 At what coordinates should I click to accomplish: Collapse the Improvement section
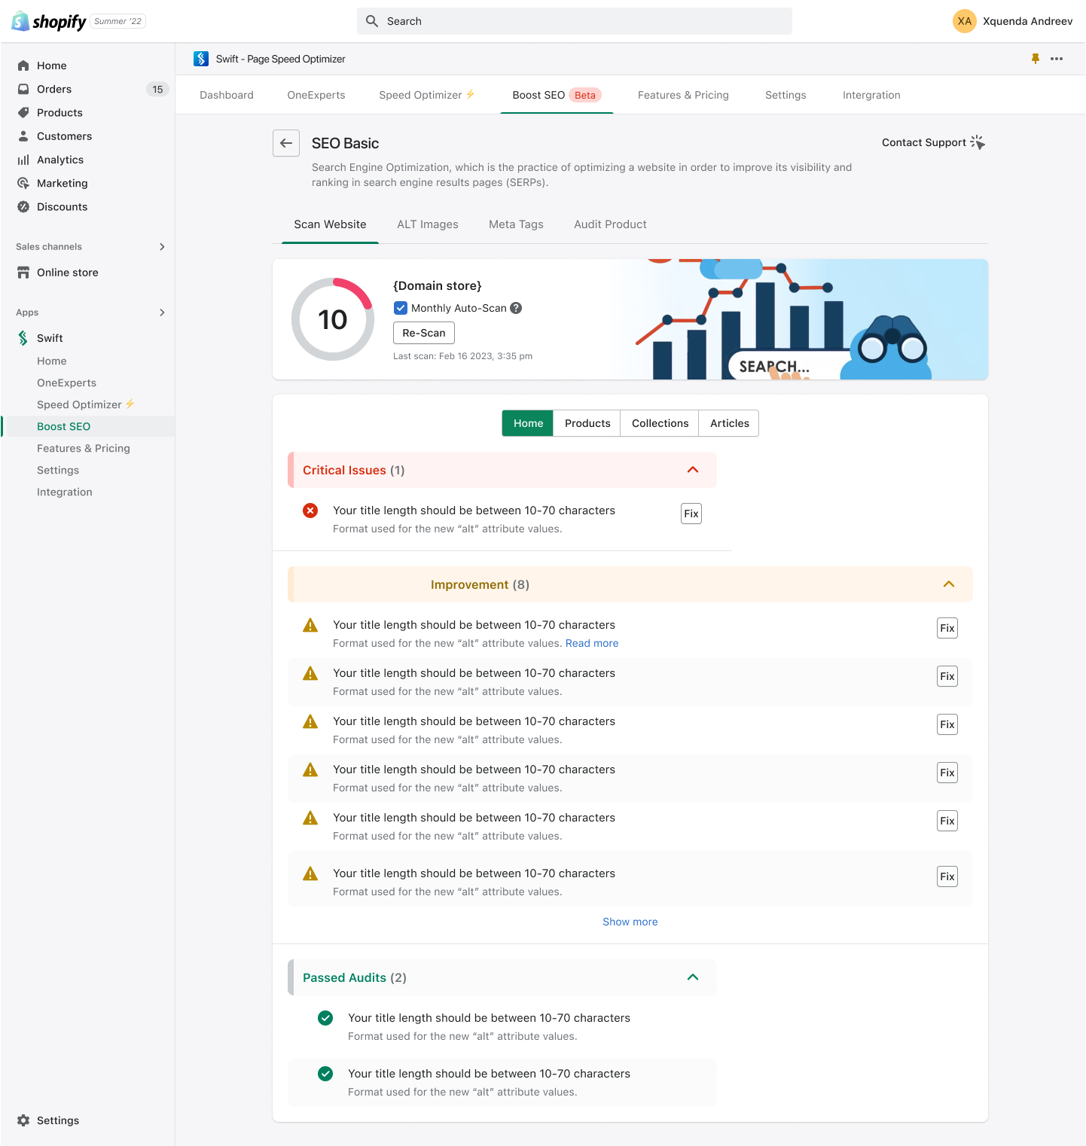(949, 584)
